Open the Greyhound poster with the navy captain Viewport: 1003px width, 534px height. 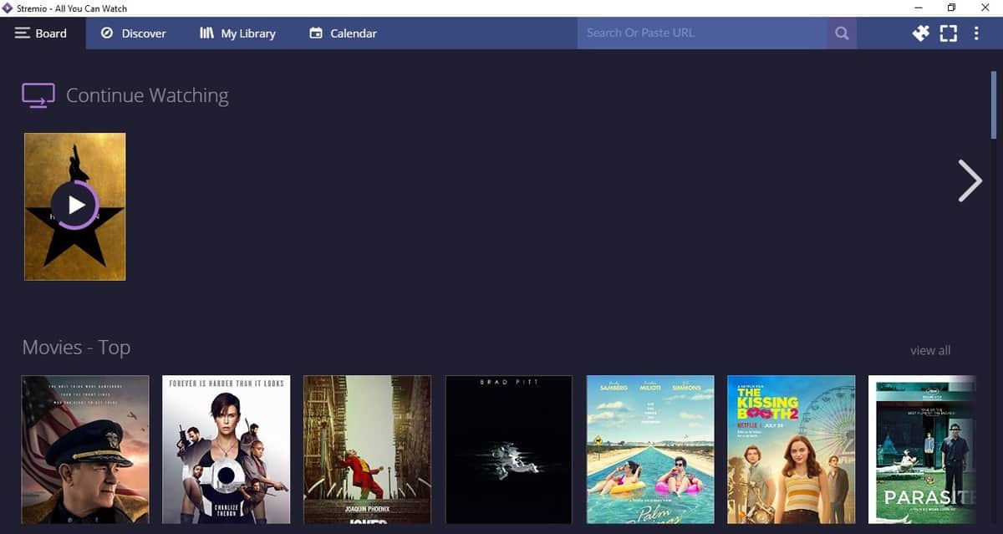tap(85, 450)
